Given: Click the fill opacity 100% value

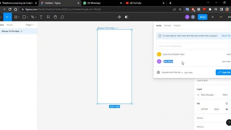Looking at the screenshot, I should 217,109.
